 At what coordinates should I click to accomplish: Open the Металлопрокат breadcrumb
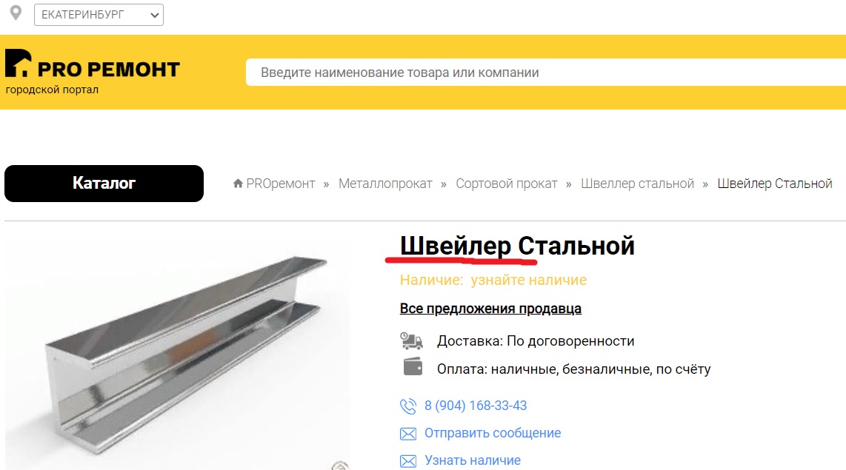pos(385,184)
